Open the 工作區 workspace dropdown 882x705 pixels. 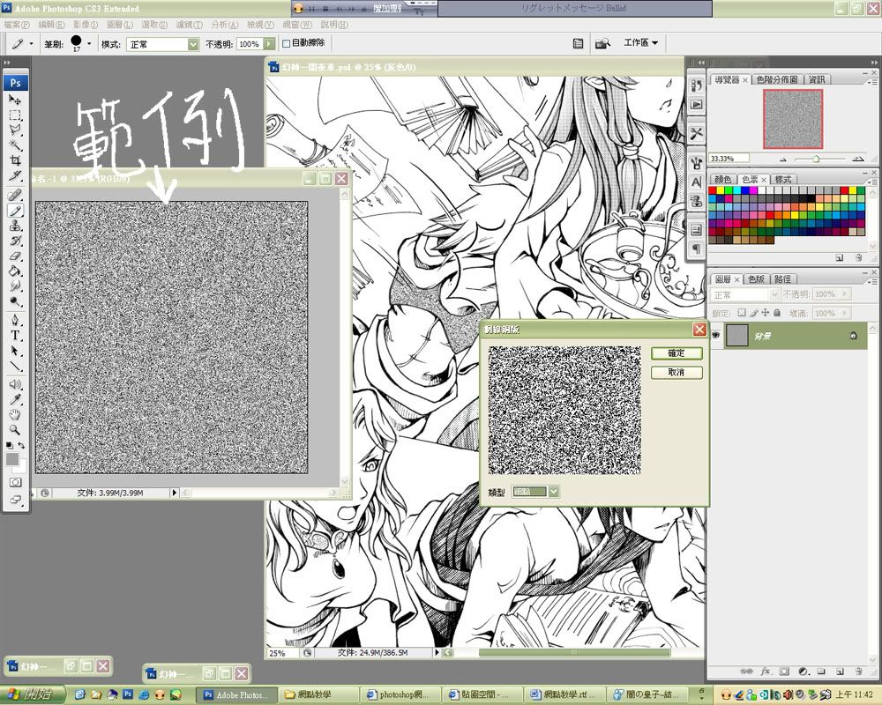(640, 42)
